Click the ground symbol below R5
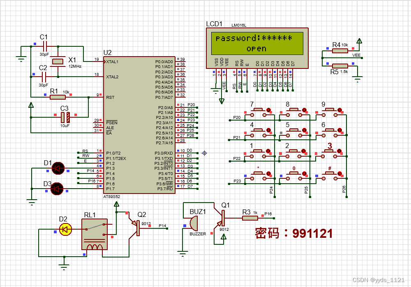This screenshot has height=287, width=411. (x=357, y=79)
